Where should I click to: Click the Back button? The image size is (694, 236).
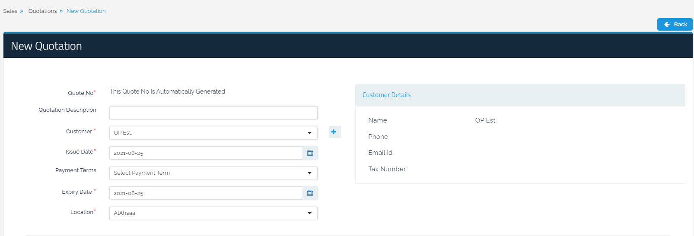click(x=675, y=25)
